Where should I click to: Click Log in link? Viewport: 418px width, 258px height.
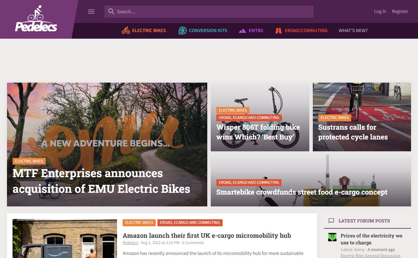(380, 12)
